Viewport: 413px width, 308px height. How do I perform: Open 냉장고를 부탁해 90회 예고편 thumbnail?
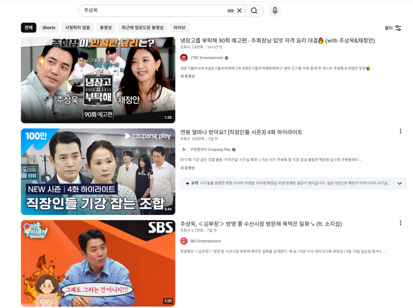[98, 80]
